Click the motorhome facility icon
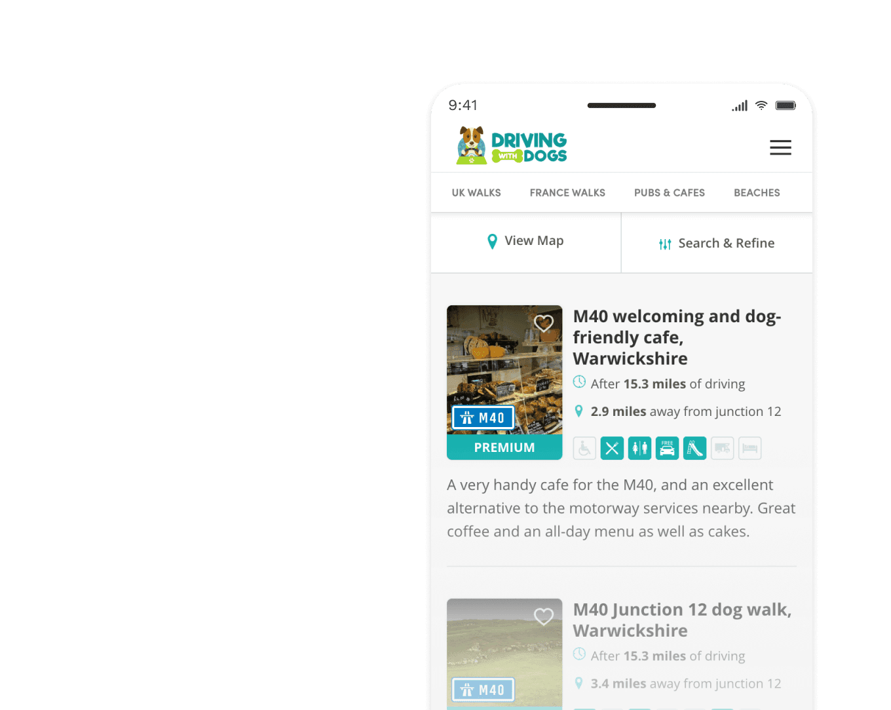Viewport: 891px width, 710px height. coord(722,449)
